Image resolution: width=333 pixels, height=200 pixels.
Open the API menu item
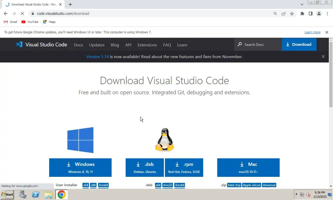[x=128, y=45]
